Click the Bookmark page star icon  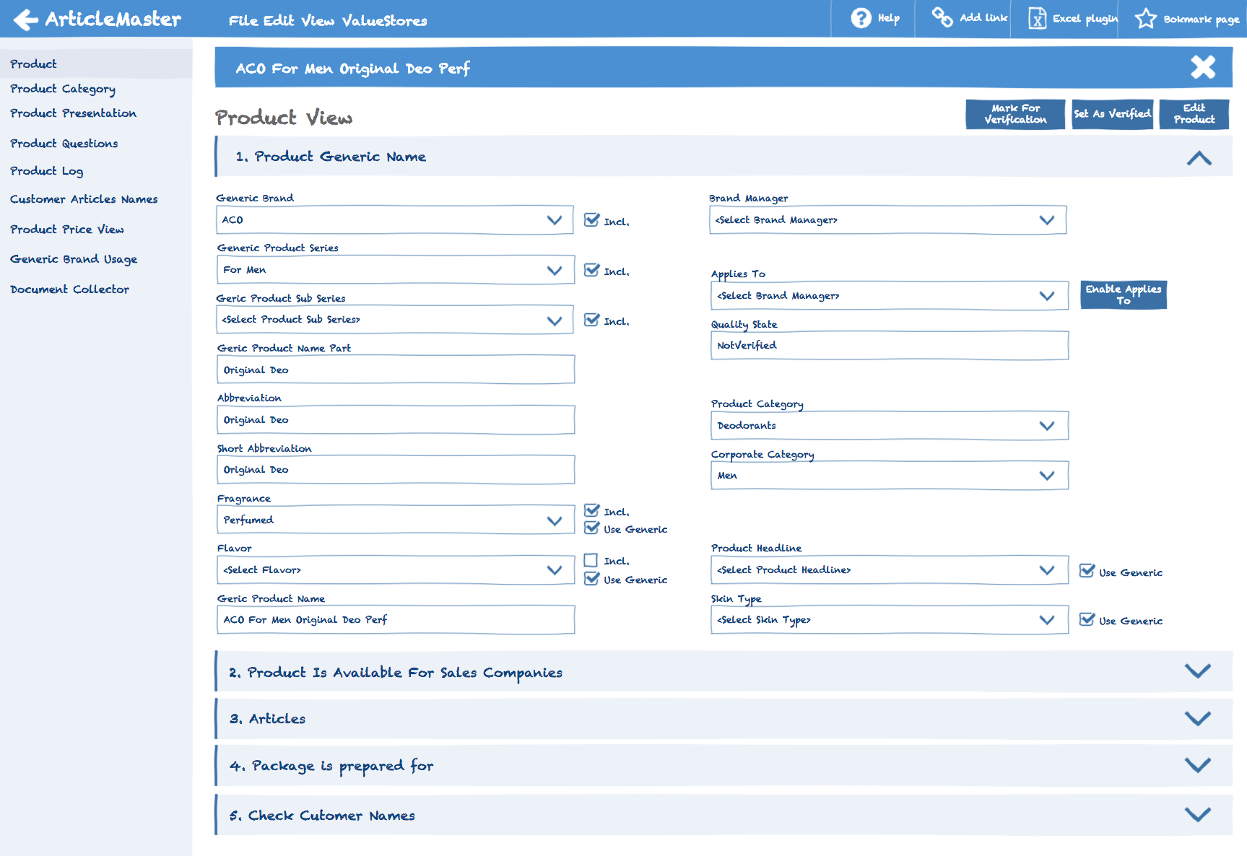[1146, 19]
